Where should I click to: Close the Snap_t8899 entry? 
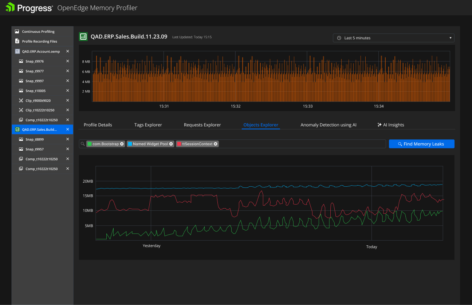[x=68, y=139]
